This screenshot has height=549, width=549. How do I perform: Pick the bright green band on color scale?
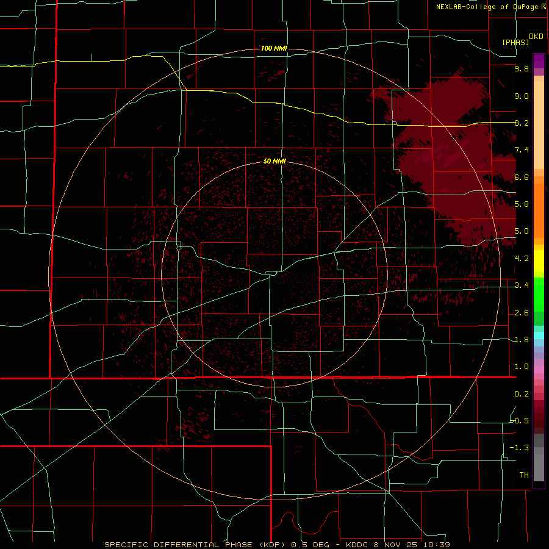539,295
